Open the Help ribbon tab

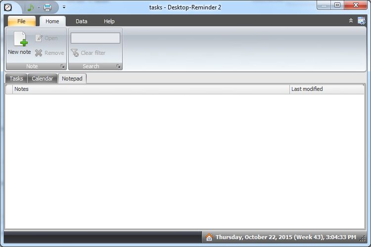coord(109,21)
